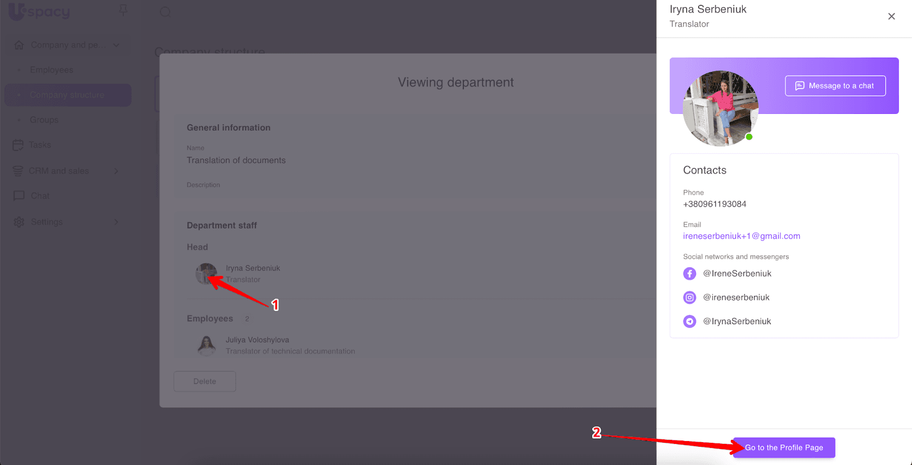The height and width of the screenshot is (465, 912).
Task: Select Company structure in the sidebar
Action: coord(67,95)
